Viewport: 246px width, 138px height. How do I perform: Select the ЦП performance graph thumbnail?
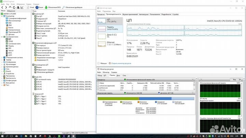pos(102,21)
